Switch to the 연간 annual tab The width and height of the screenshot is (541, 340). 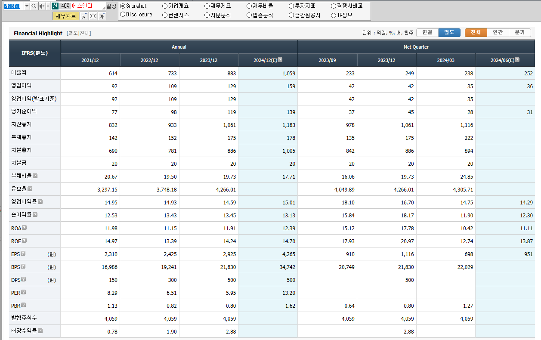tap(498, 33)
